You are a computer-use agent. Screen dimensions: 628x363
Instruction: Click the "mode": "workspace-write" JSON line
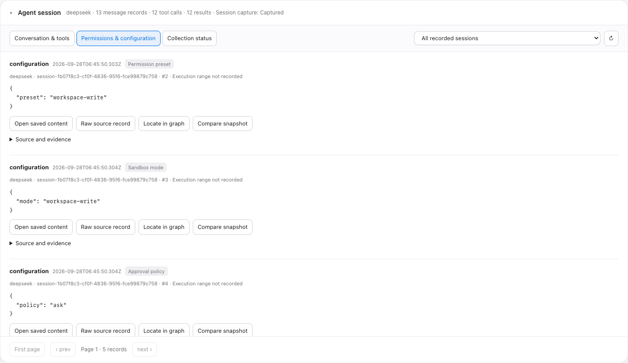58,201
